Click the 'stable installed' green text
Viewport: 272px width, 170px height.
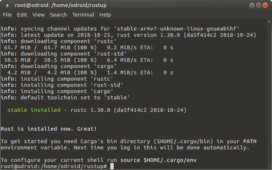pos(34,110)
